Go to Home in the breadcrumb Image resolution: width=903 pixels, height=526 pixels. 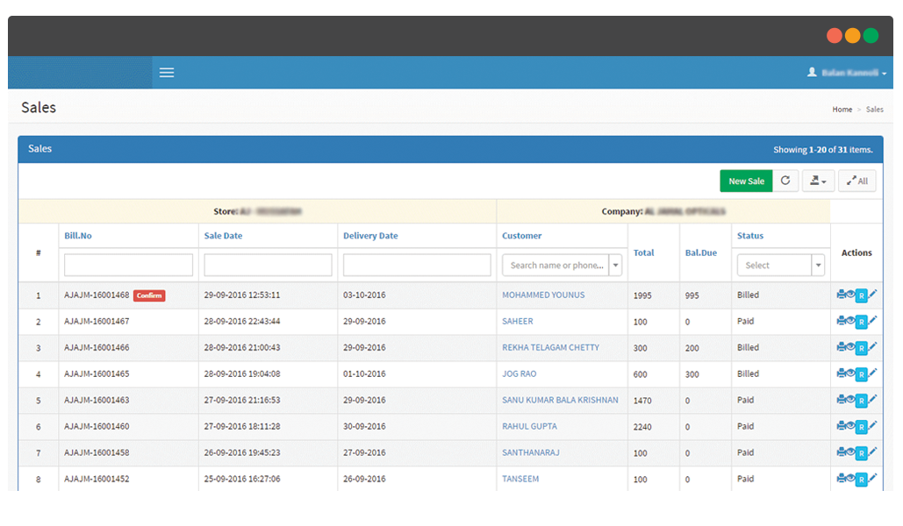[x=842, y=110]
